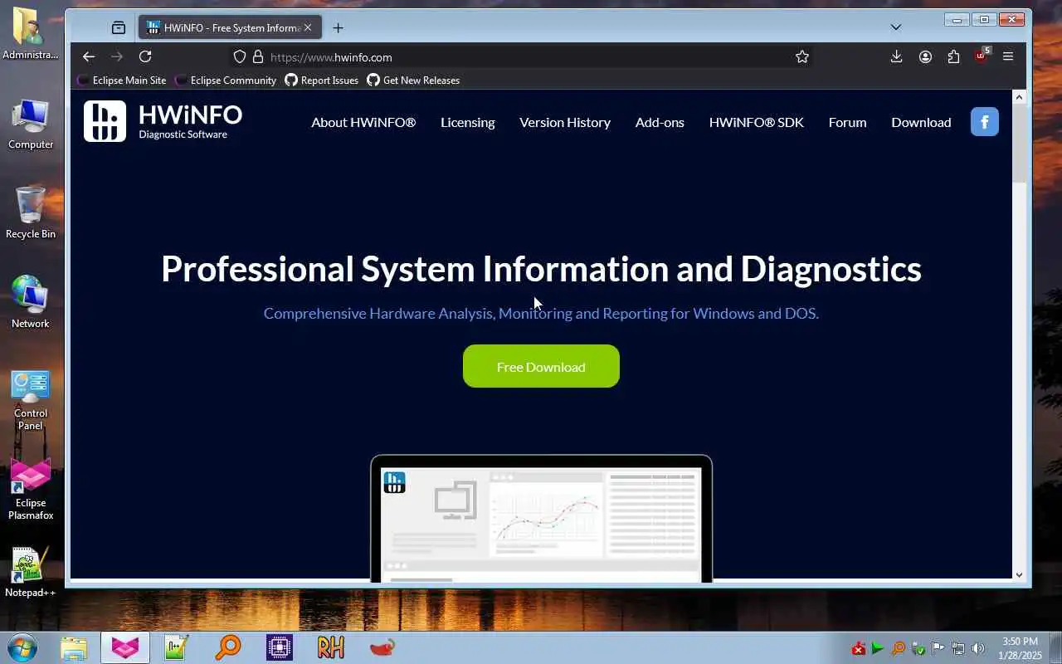Open File Explorer from the taskbar
Viewport: 1062px width, 664px height.
(x=74, y=647)
